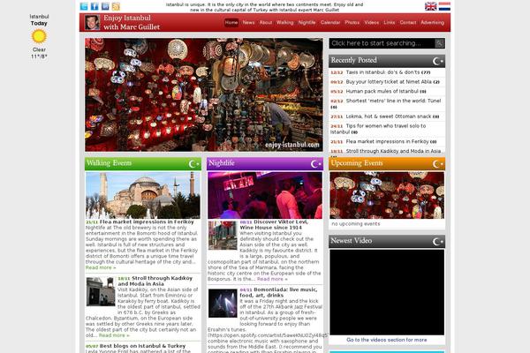
Task: Subscribe via the RSS feed icon
Action: (x=116, y=6)
